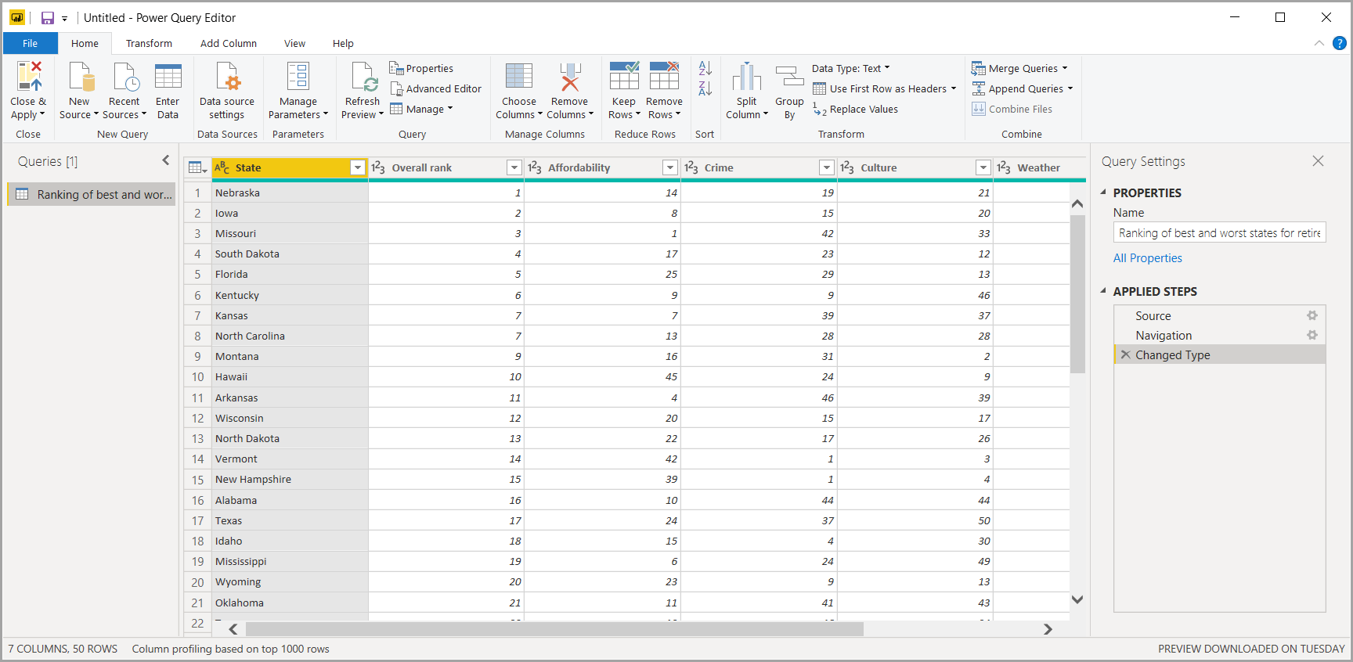Image resolution: width=1353 pixels, height=662 pixels.
Task: Click Combine Files icon
Action: click(979, 110)
